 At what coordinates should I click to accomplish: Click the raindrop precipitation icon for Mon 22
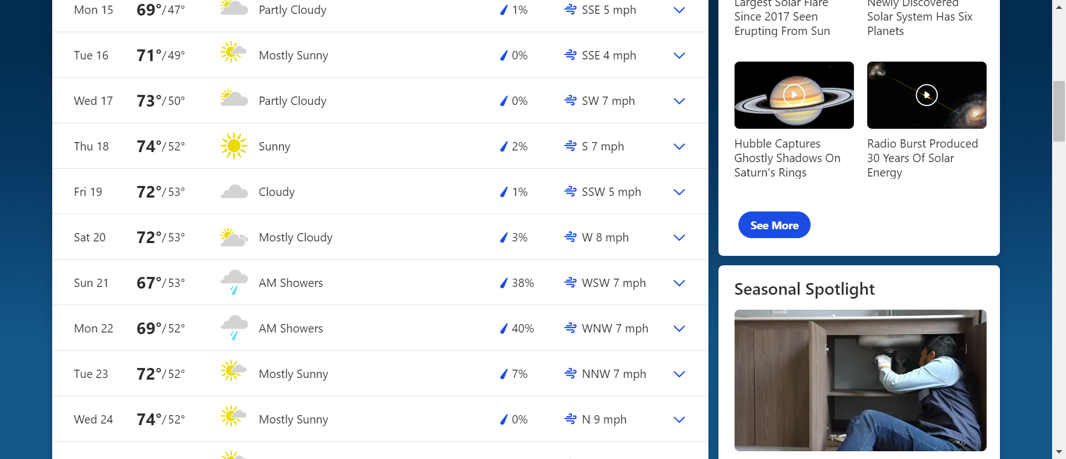[x=504, y=329]
